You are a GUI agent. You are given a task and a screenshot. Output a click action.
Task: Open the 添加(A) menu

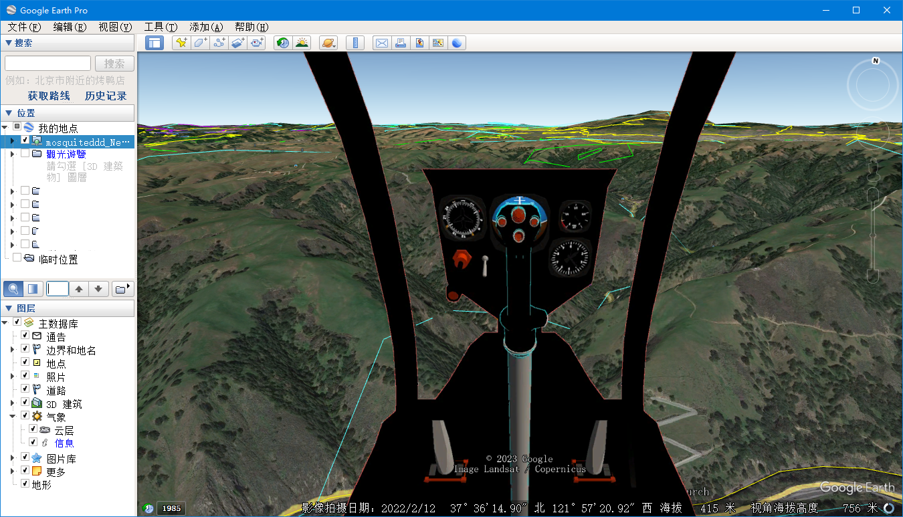click(x=206, y=27)
